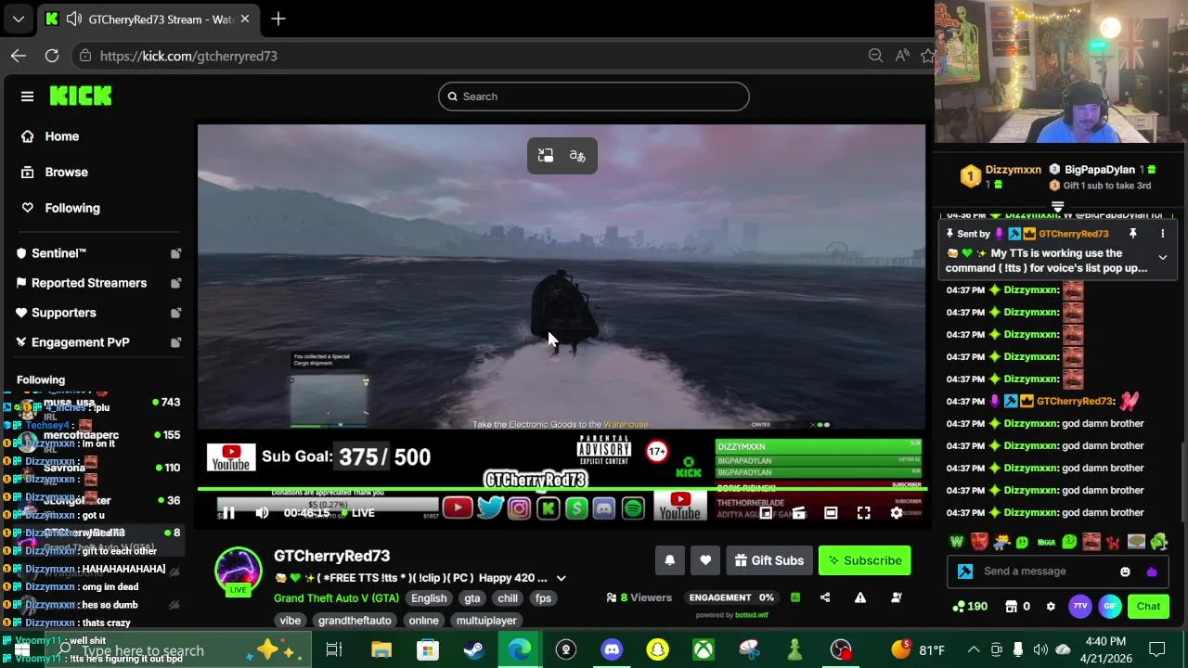
Task: Collapse gift leaderboard handle in chat
Action: pyautogui.click(x=1057, y=206)
